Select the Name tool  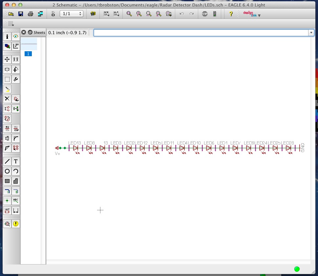pos(7,128)
